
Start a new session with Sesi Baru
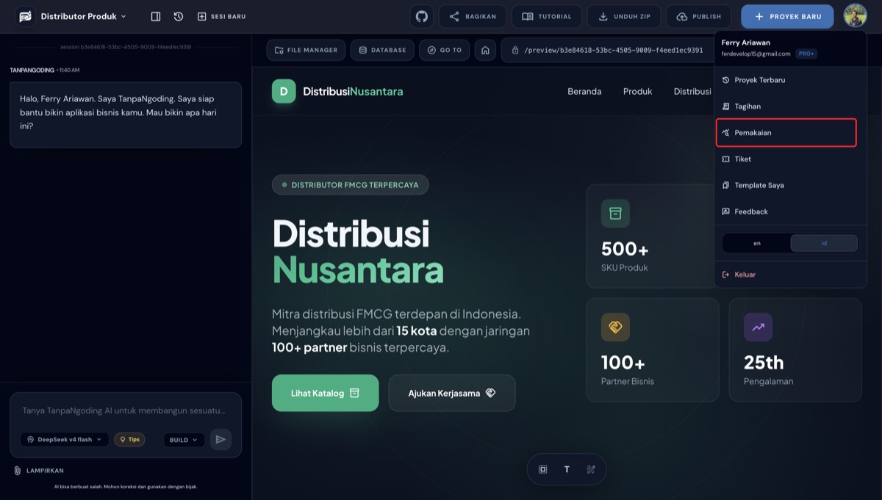(x=222, y=16)
